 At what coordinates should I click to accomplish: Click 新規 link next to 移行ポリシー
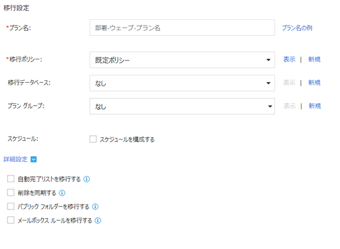[x=314, y=59]
